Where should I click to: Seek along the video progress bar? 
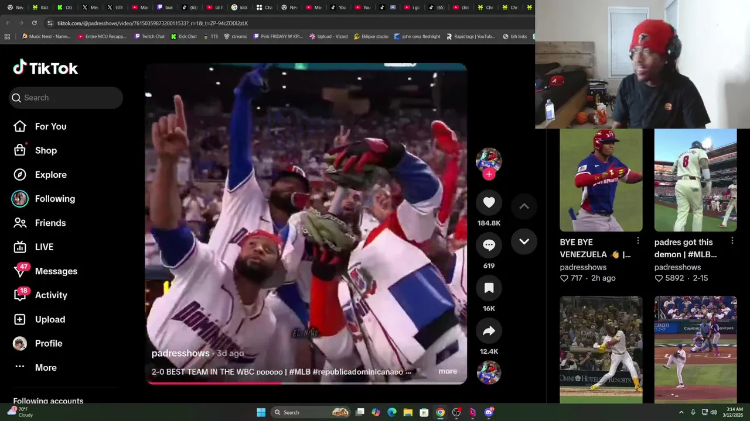tap(306, 383)
